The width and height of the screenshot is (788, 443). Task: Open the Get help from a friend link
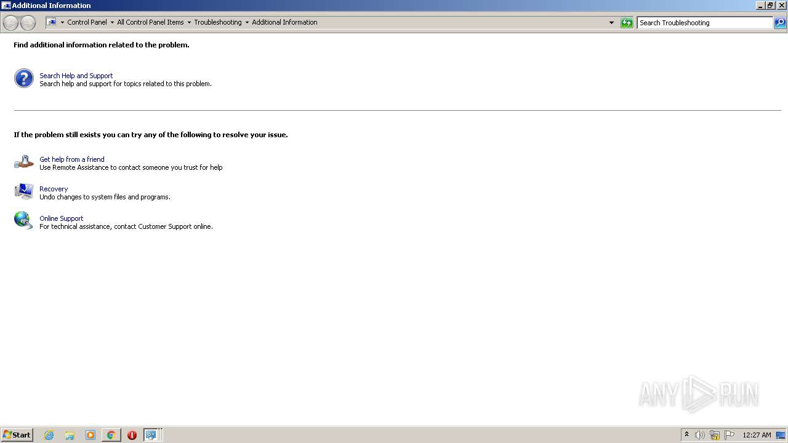72,159
